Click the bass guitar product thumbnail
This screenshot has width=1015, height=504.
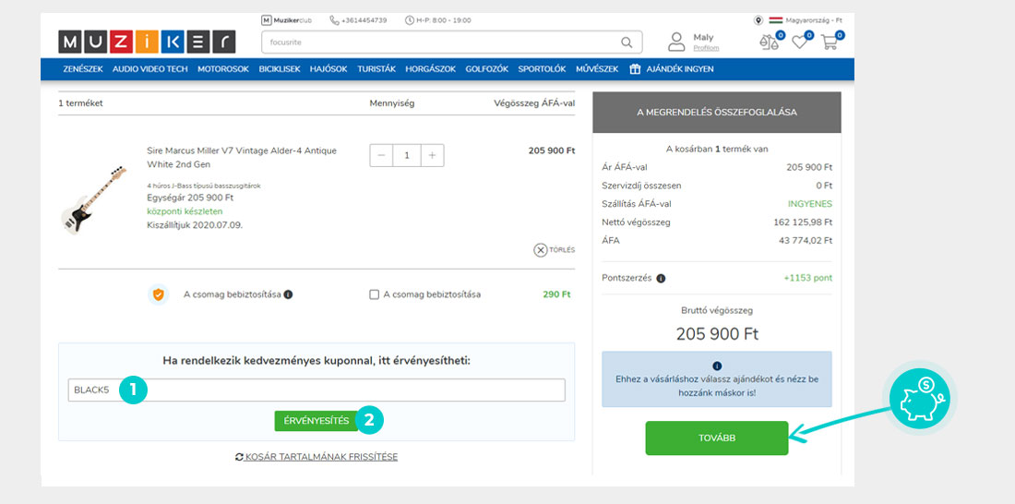pyautogui.click(x=94, y=200)
